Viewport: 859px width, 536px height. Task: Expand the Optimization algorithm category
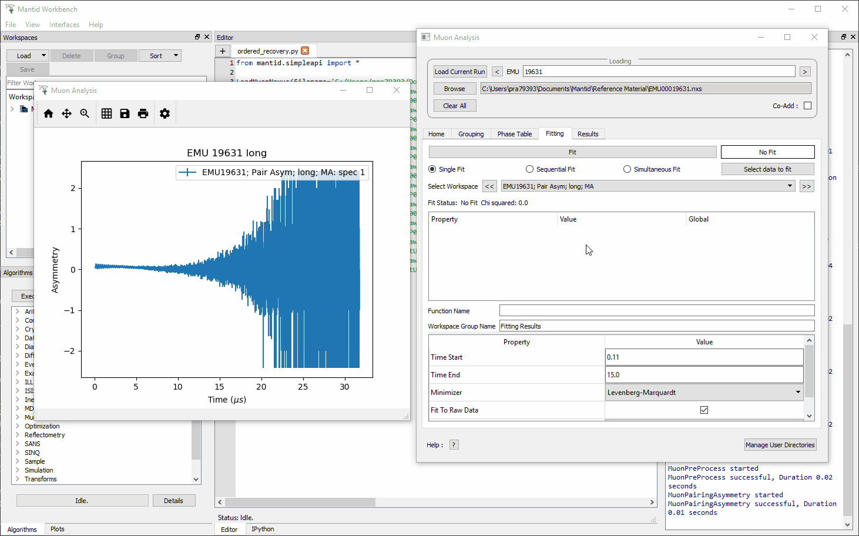pyautogui.click(x=18, y=427)
